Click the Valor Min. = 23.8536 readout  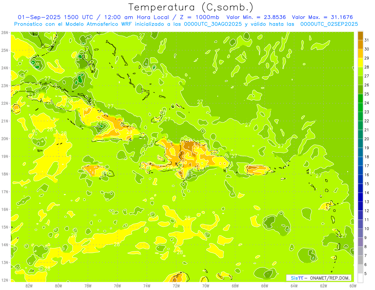[x=256, y=17]
